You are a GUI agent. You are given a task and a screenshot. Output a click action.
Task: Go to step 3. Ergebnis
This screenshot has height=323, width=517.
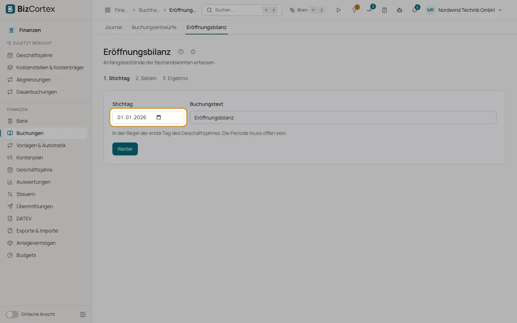coord(175,78)
